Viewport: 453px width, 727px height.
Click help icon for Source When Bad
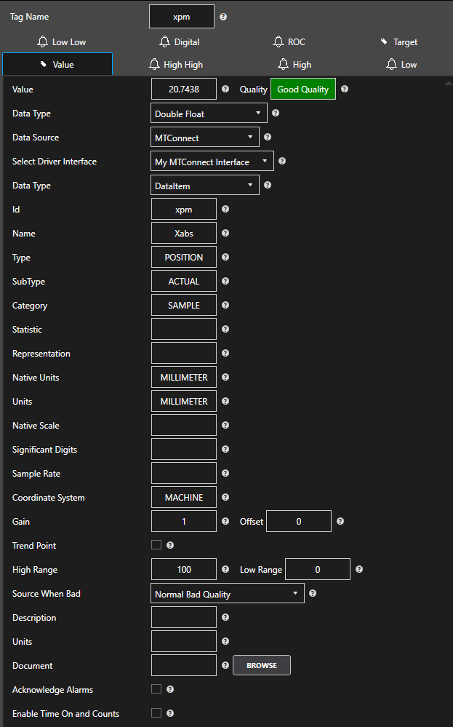click(313, 594)
